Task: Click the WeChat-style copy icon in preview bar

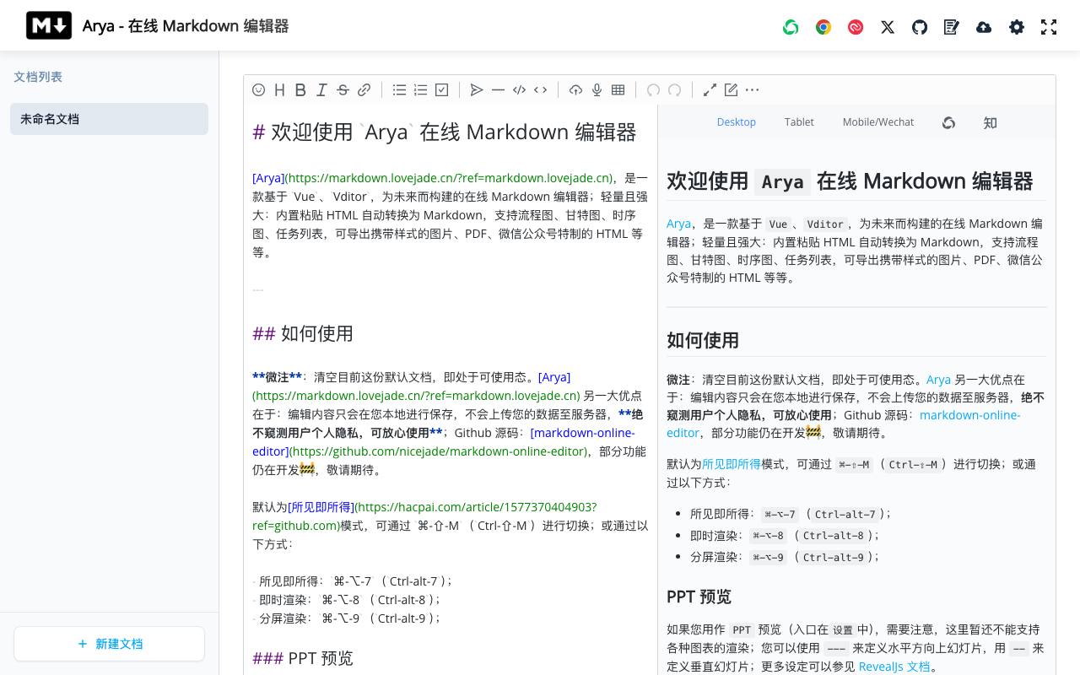Action: [948, 122]
